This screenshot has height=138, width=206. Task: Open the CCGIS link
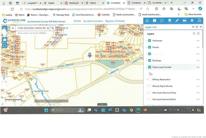77,21
